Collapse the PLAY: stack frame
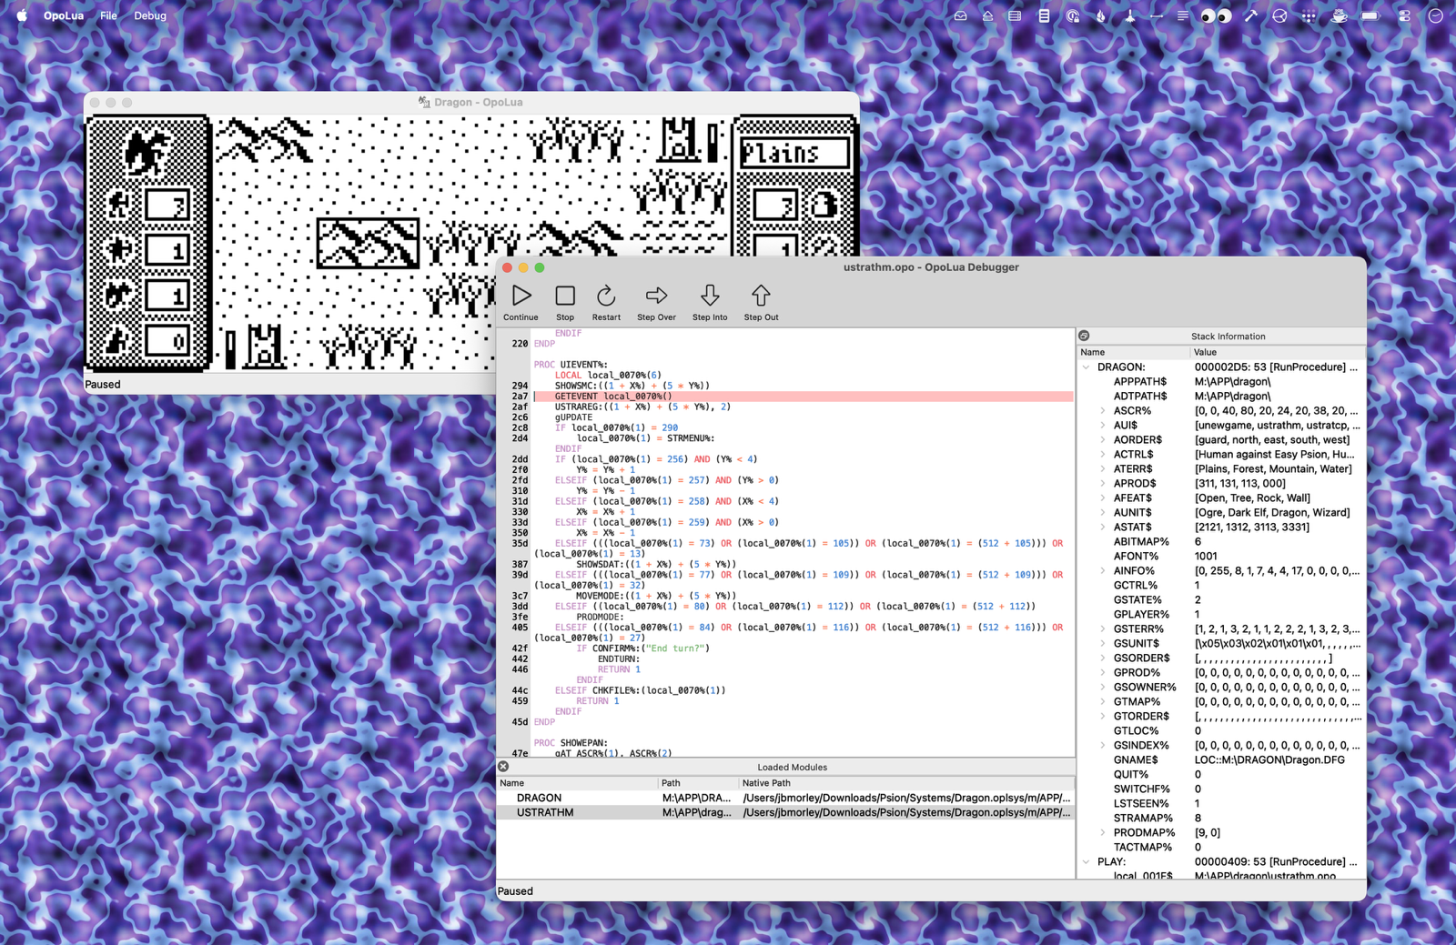Viewport: 1456px width, 945px height. point(1087,862)
